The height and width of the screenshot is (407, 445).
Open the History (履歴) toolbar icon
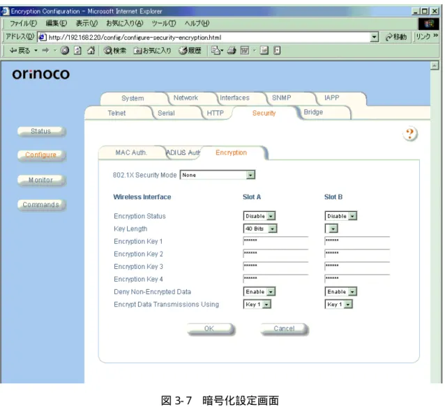coord(190,50)
